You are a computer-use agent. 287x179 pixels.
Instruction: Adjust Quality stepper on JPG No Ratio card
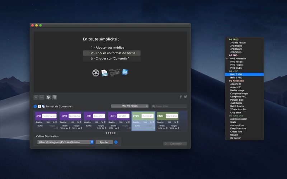[80, 122]
